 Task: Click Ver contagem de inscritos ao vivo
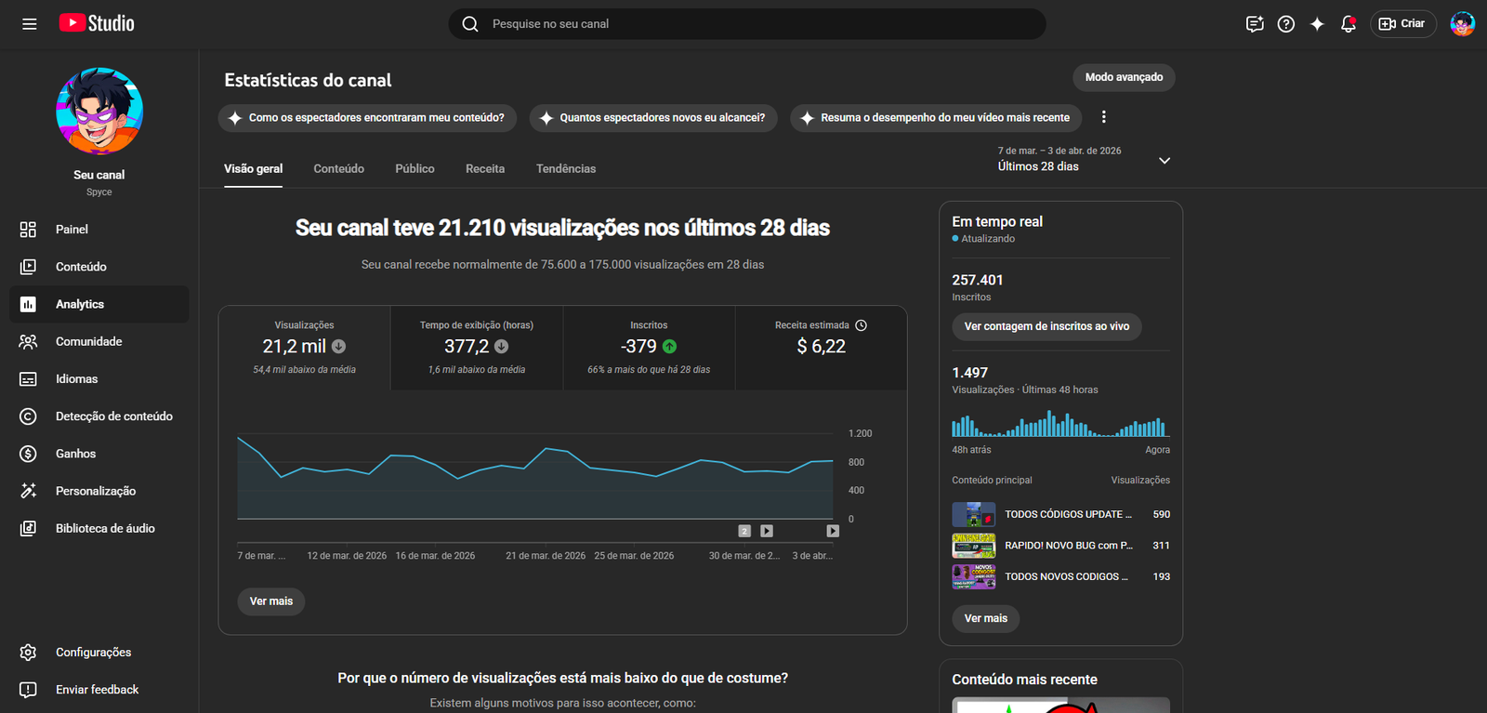(1046, 326)
